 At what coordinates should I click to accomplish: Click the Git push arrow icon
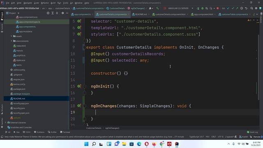point(237,8)
